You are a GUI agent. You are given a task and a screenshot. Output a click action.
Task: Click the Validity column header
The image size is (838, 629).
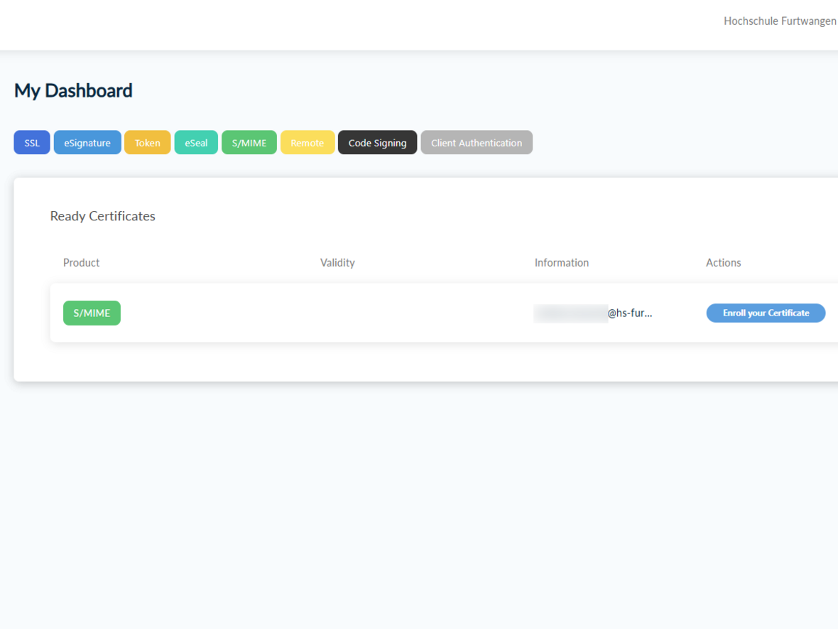[337, 263]
